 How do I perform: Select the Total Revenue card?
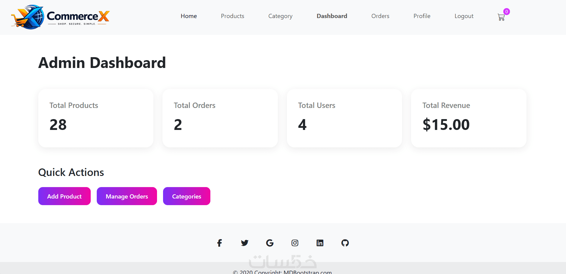tap(469, 118)
